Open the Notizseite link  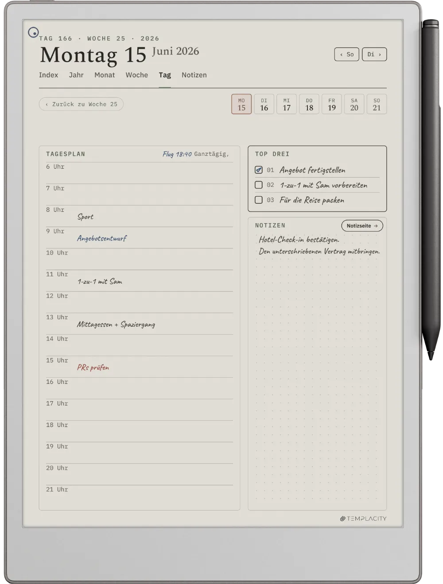[362, 226]
